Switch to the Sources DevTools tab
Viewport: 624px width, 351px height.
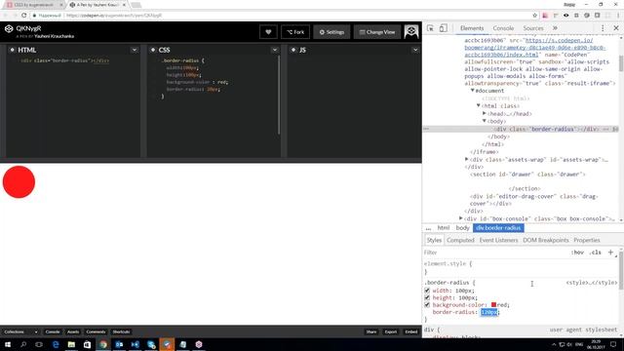point(533,28)
